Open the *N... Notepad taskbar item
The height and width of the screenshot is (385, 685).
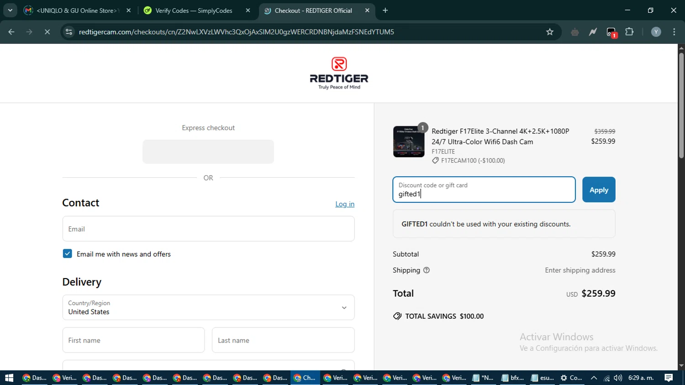pyautogui.click(x=484, y=378)
